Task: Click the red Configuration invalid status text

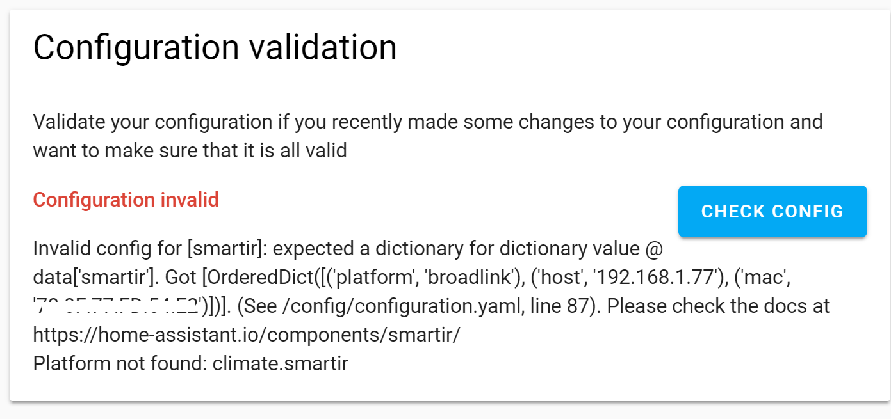Action: pos(126,200)
